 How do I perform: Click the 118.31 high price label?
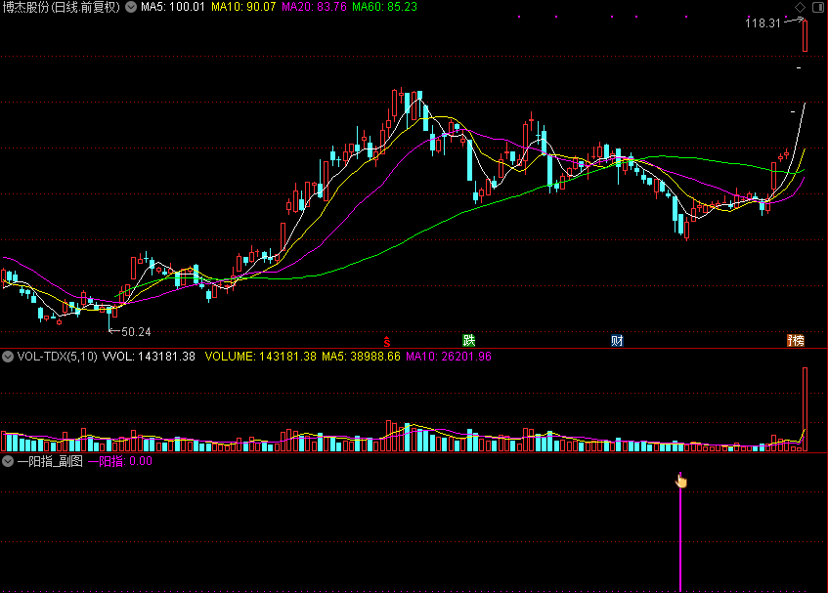tap(763, 23)
